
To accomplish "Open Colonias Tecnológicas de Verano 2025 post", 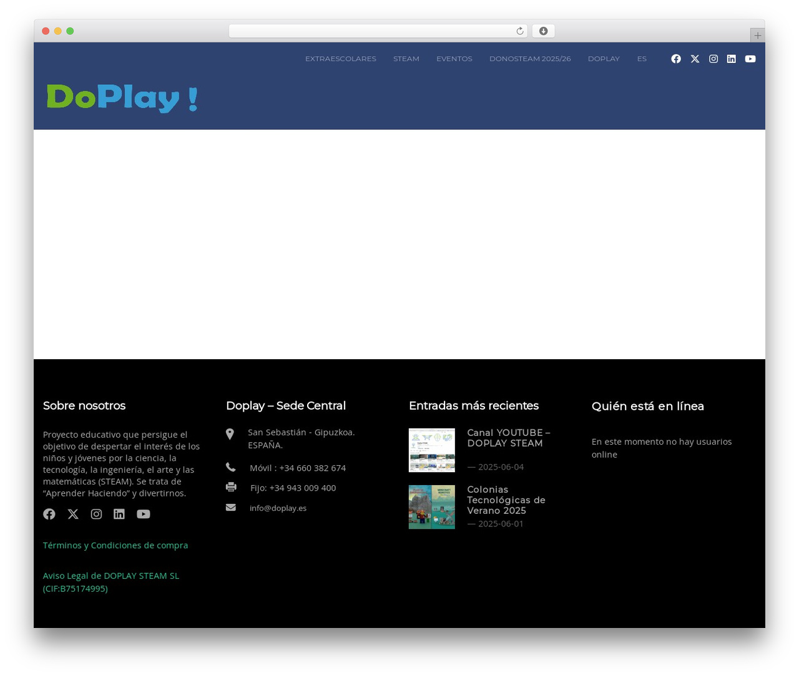I will tap(506, 500).
